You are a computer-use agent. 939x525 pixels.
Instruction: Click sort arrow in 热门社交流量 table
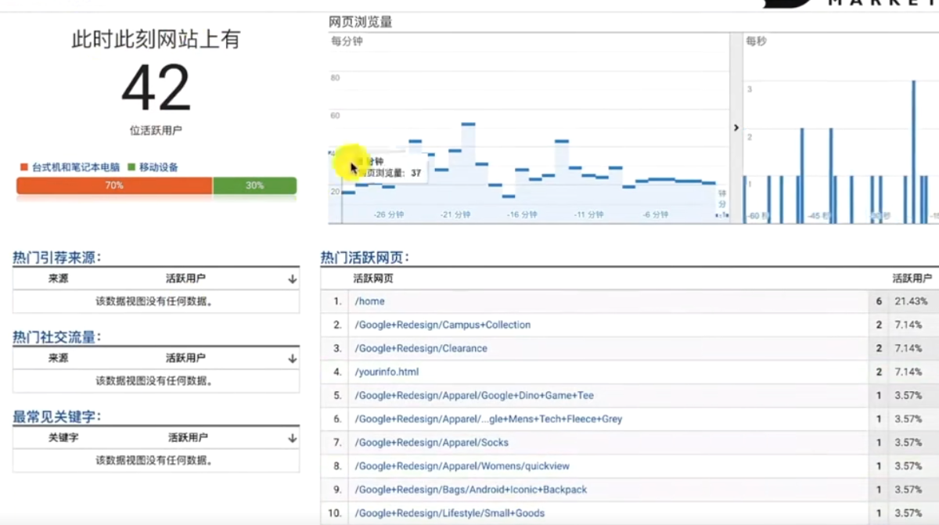pyautogui.click(x=292, y=358)
